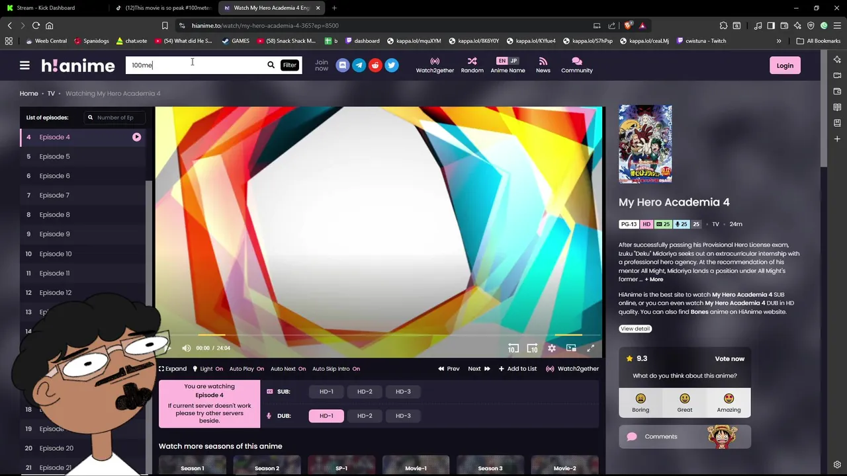Screen dimensions: 847x476
Task: Go to the Next episode
Action: [479, 369]
